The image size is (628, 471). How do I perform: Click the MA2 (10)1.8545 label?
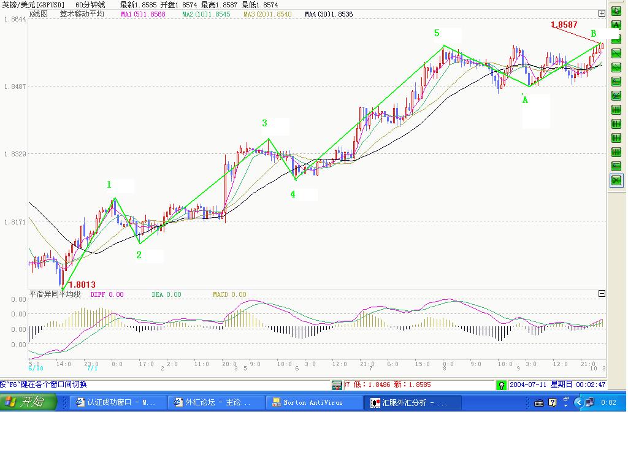tap(206, 14)
